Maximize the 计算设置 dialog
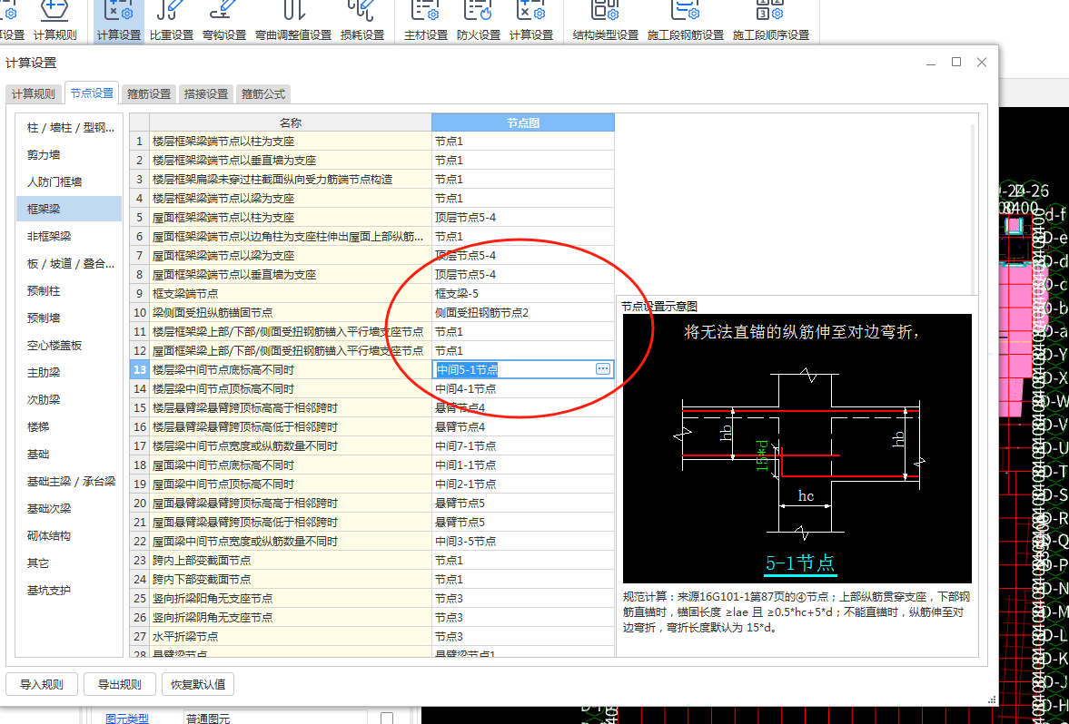 956,62
